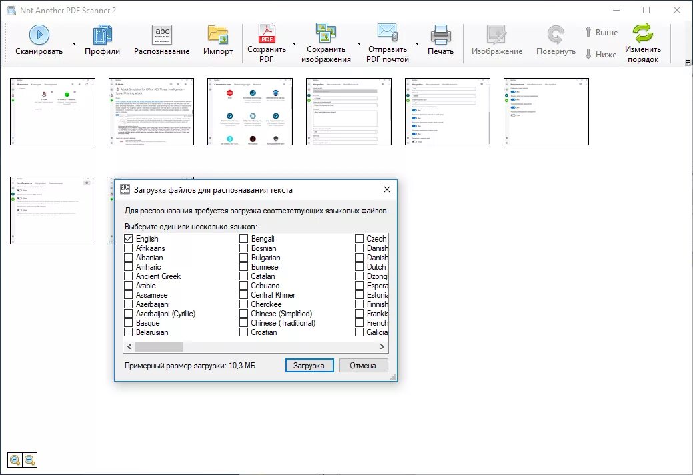Select the seventh thumbnail in second row
This screenshot has height=475, width=693.
[53, 210]
